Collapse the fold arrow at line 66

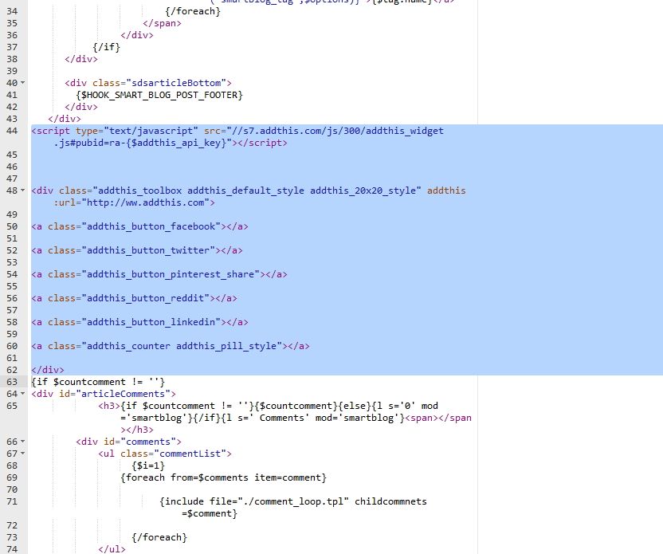point(23,442)
